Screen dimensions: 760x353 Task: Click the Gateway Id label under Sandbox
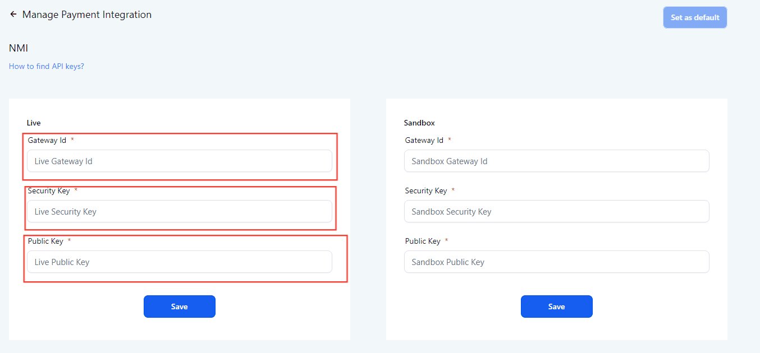(424, 140)
